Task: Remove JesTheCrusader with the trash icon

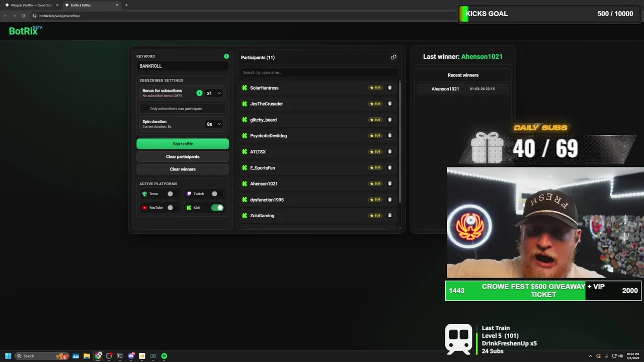Action: [x=389, y=104]
